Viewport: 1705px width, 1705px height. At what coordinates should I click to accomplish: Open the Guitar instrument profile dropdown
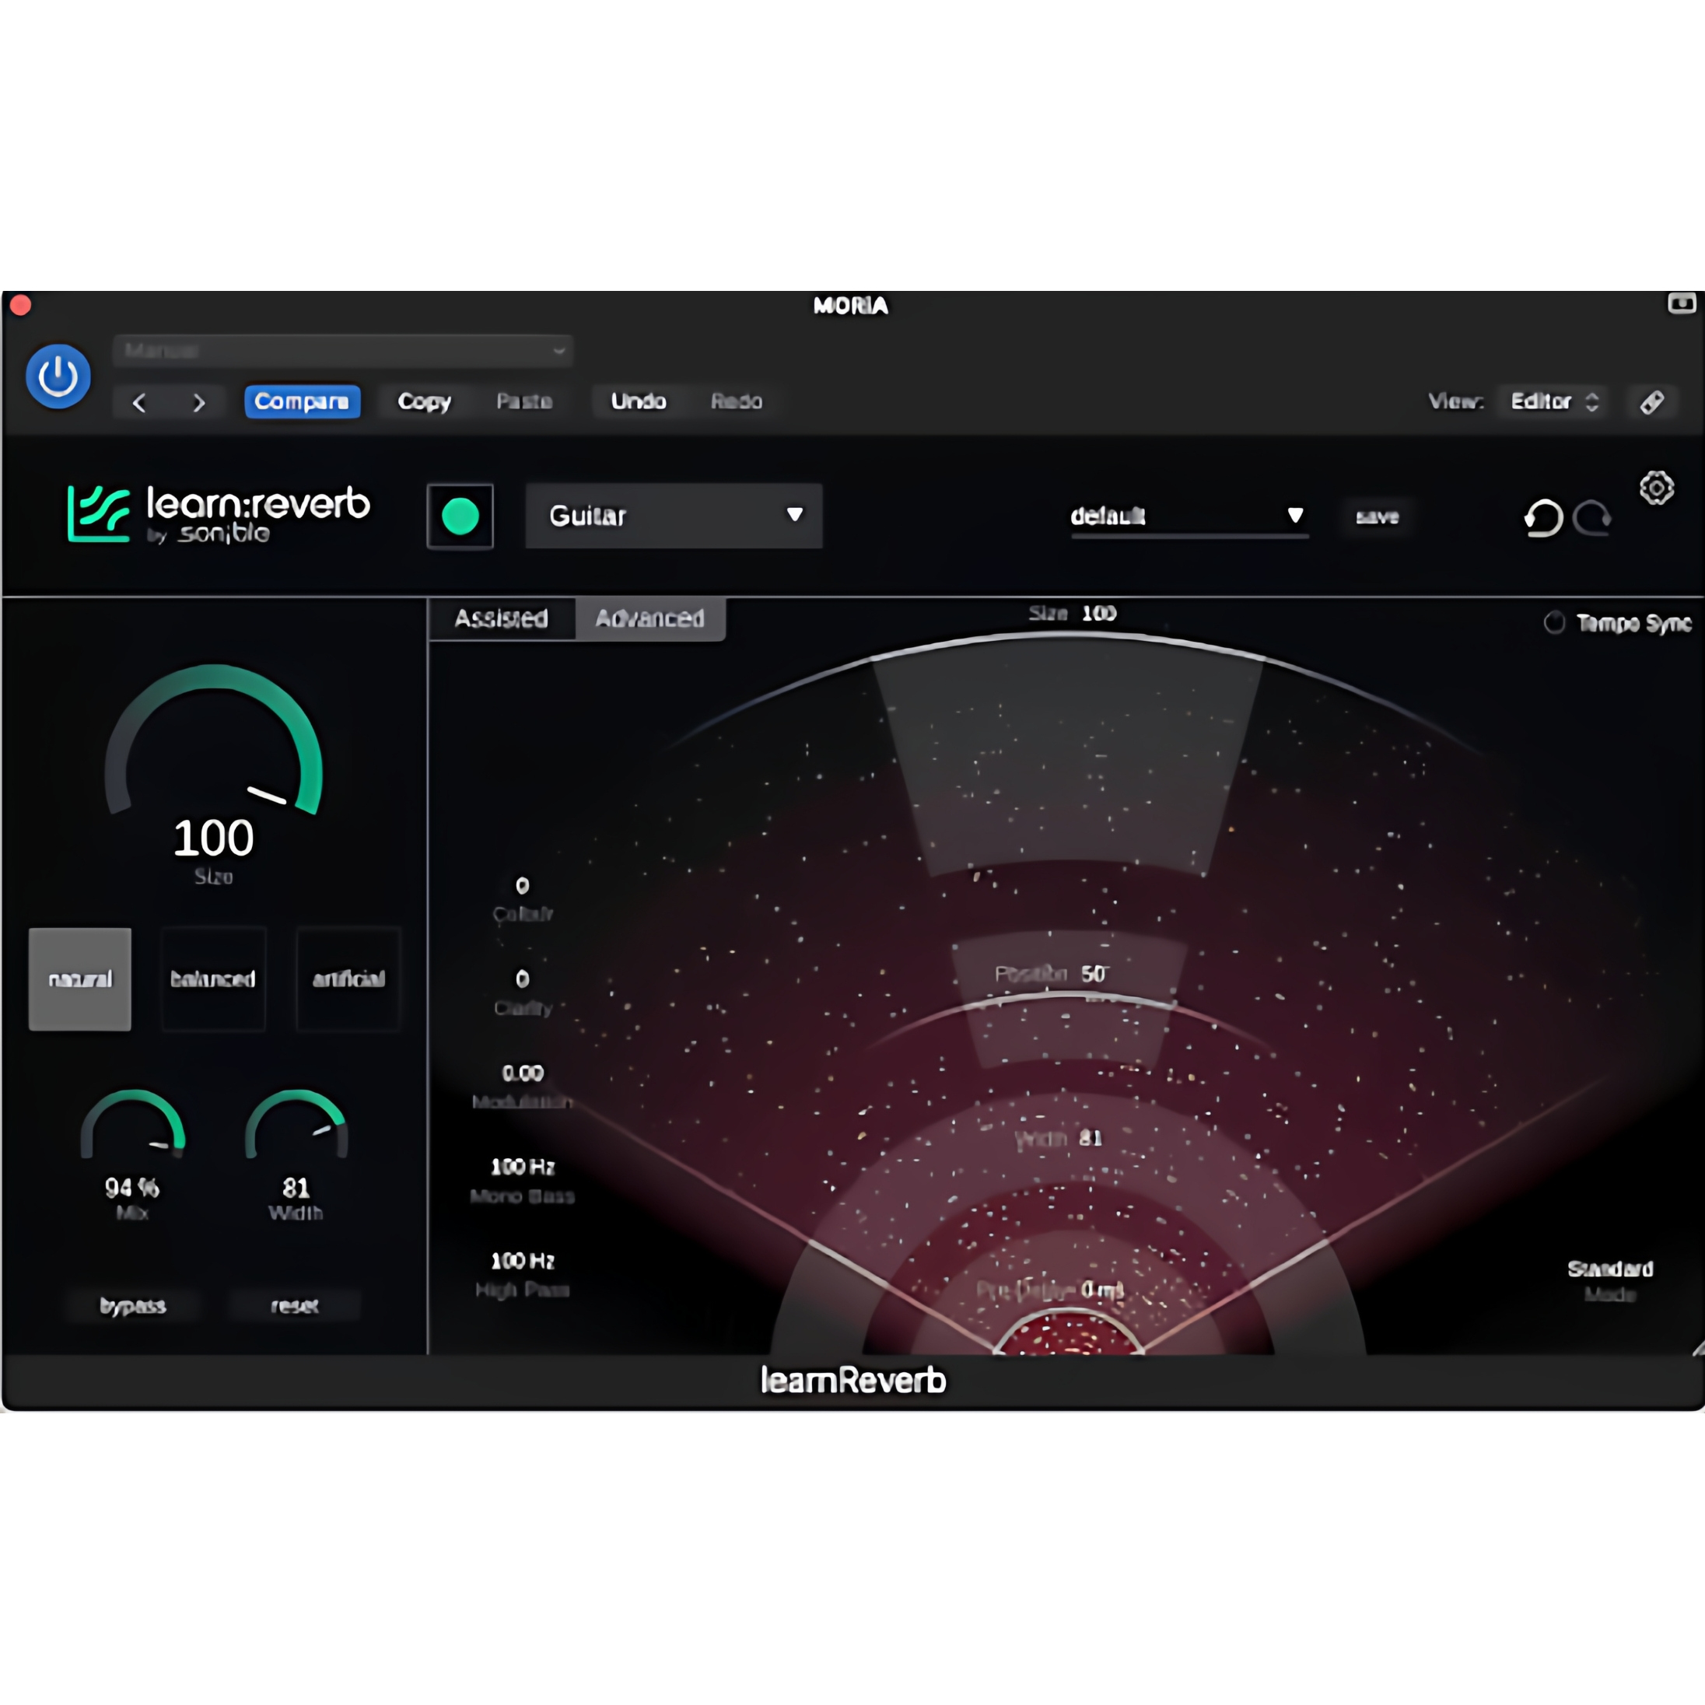click(674, 516)
